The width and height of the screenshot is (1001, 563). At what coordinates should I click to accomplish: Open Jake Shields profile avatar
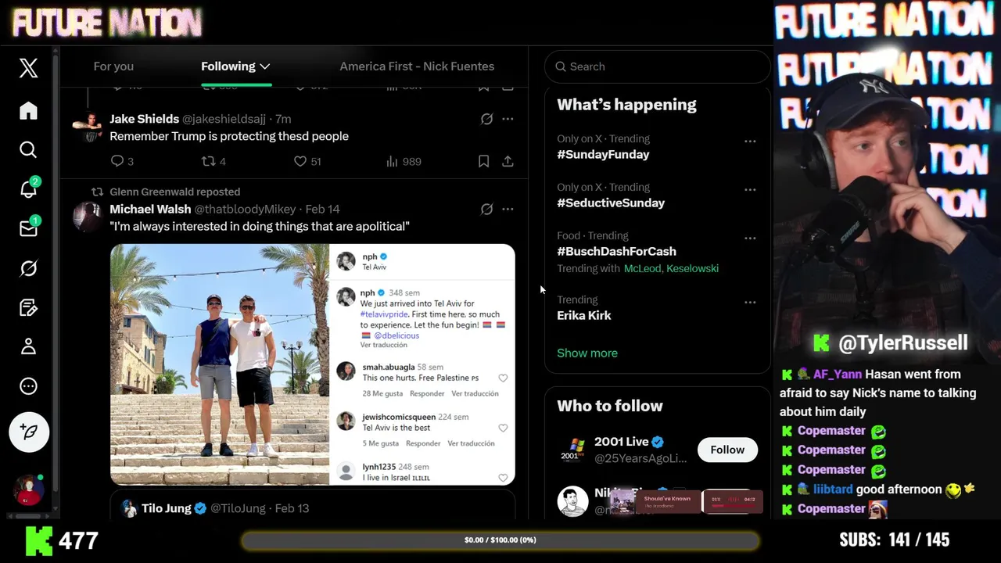tap(88, 127)
